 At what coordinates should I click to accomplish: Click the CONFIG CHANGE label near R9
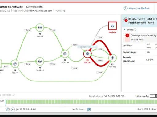point(85,47)
